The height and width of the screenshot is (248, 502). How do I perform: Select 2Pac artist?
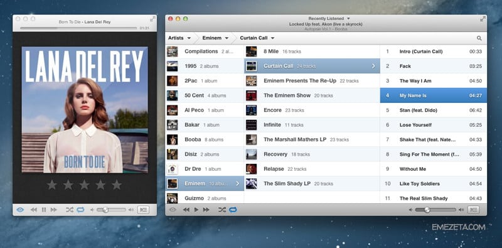pyautogui.click(x=205, y=81)
